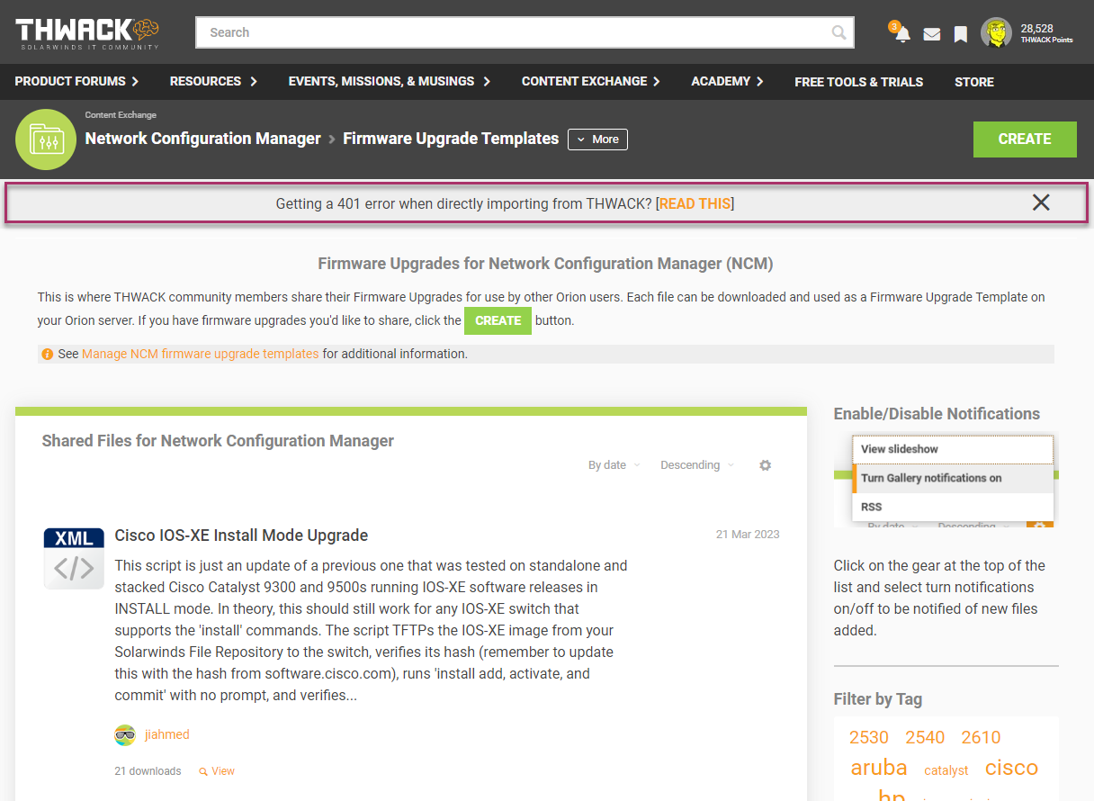The width and height of the screenshot is (1094, 801).
Task: Open Events, Missions, & Musings menu
Action: point(389,81)
